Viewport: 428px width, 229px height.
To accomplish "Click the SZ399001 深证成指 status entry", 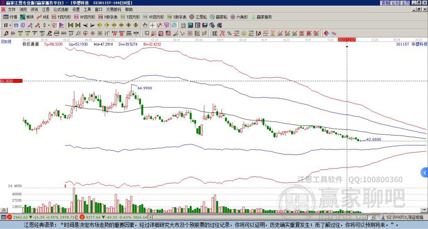I will [405, 217].
